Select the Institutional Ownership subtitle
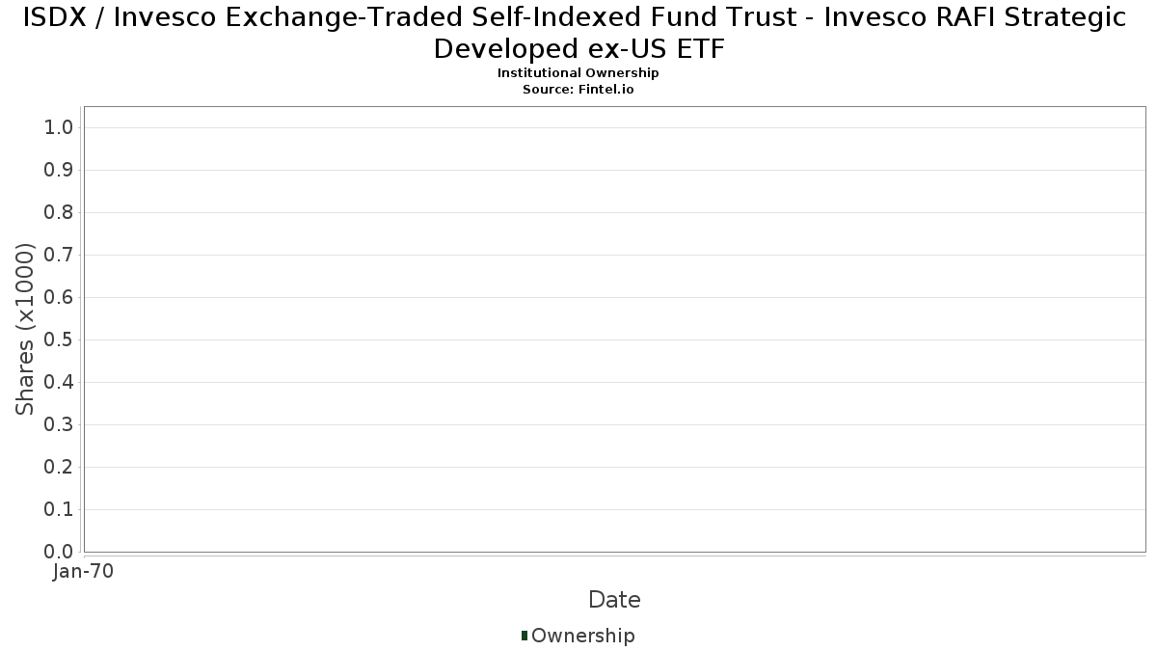The height and width of the screenshot is (651, 1157). pyautogui.click(x=578, y=73)
